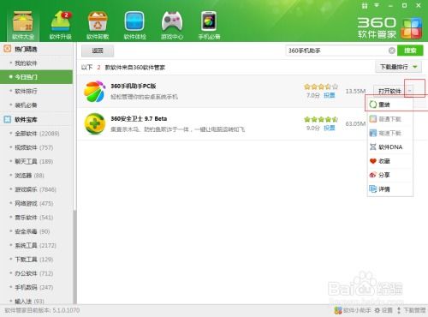
Task: Clear the search field with the X icon
Action: [392, 51]
